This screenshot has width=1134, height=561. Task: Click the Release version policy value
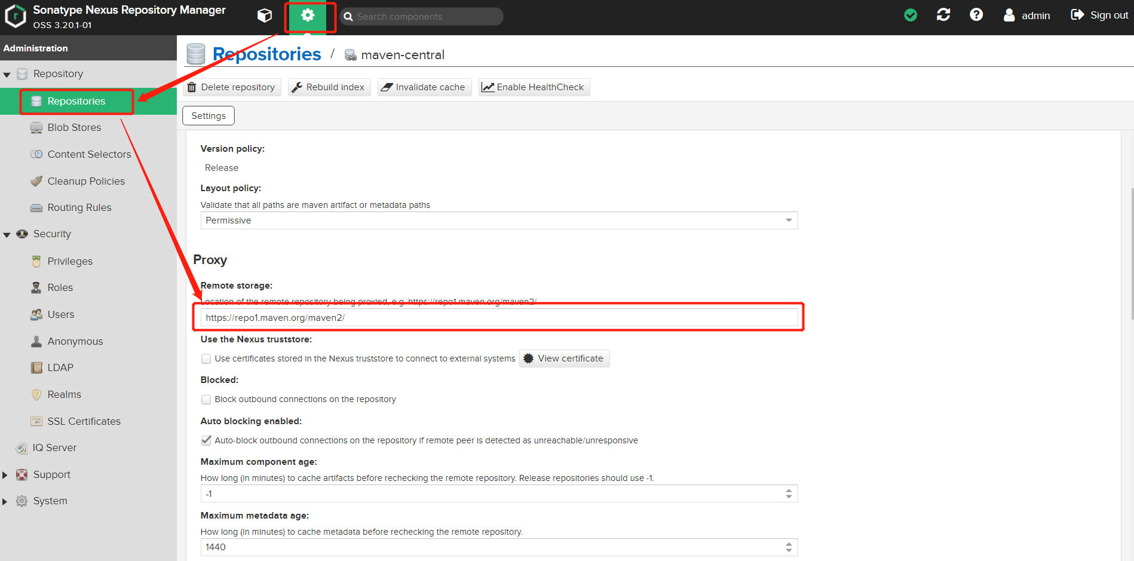(222, 168)
